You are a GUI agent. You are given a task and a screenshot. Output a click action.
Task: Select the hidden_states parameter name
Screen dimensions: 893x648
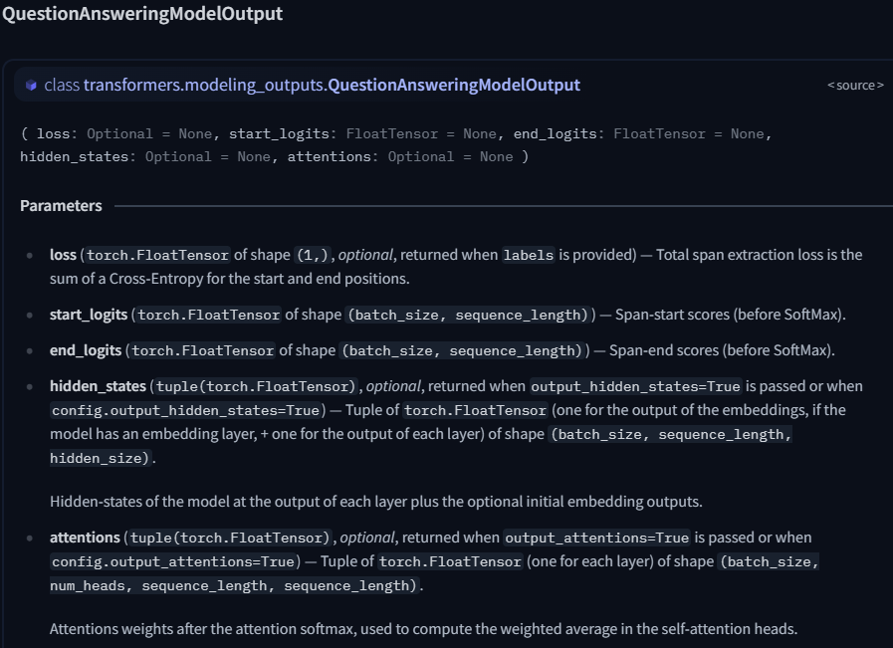pyautogui.click(x=98, y=386)
